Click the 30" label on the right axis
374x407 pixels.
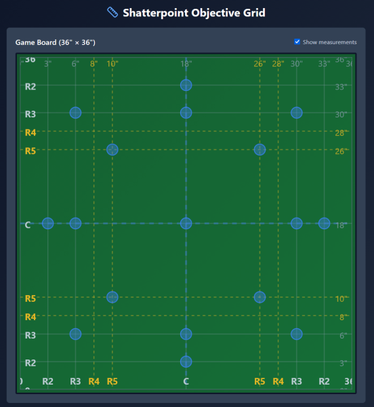[341, 115]
